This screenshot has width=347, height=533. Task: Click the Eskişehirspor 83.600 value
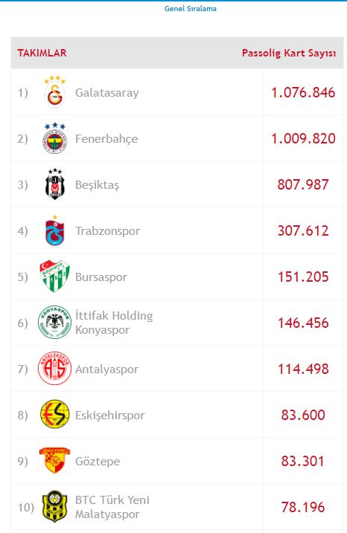coord(303,415)
